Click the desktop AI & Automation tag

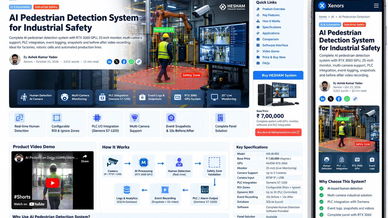[20, 7]
